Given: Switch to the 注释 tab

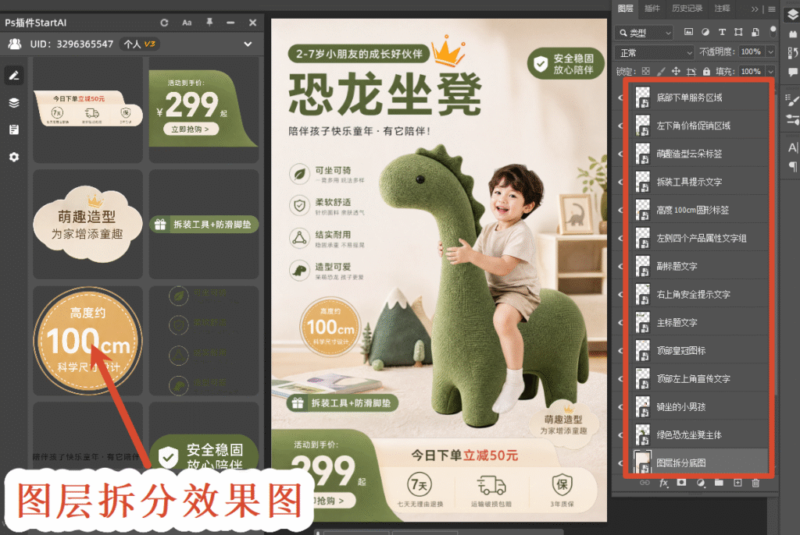Looking at the screenshot, I should pos(722,8).
